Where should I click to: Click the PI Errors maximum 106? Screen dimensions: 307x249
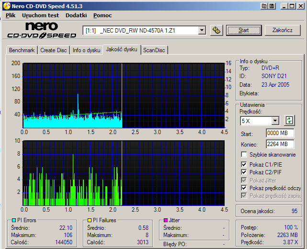(x=68, y=235)
